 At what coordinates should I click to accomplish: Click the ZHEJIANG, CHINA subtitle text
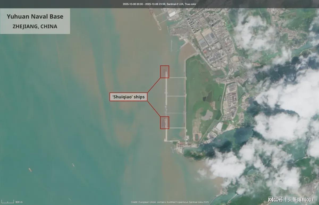(35, 27)
